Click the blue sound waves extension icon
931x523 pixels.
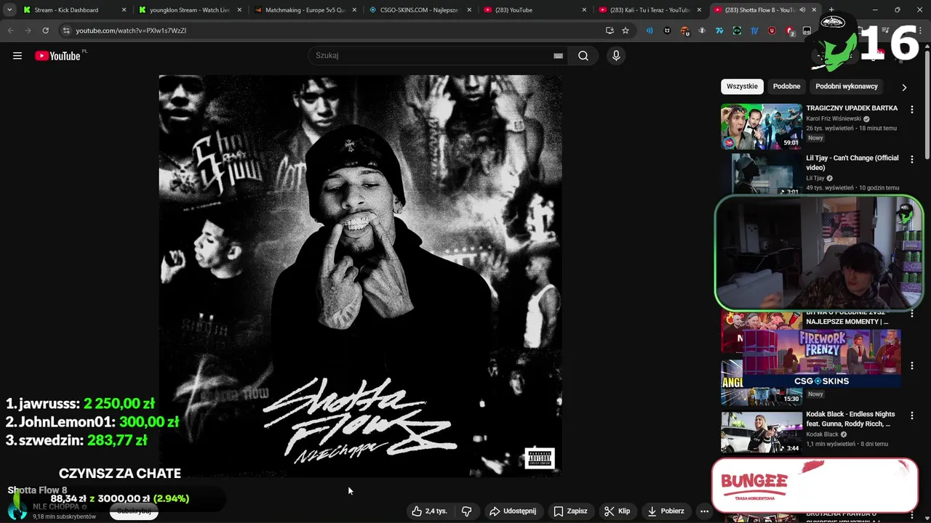coord(650,31)
